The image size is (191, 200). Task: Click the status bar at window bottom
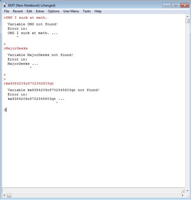click(x=93, y=190)
